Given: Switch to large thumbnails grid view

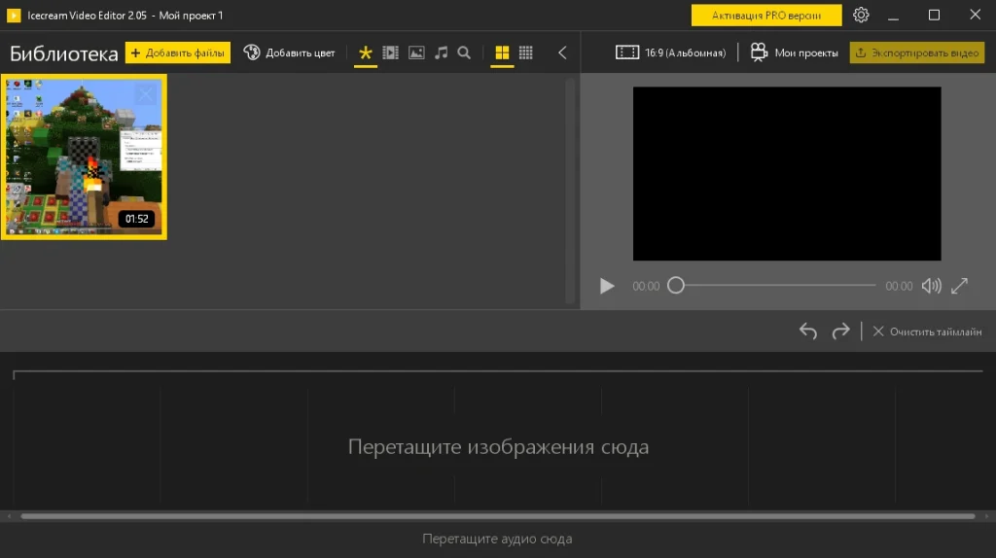Looking at the screenshot, I should (502, 52).
